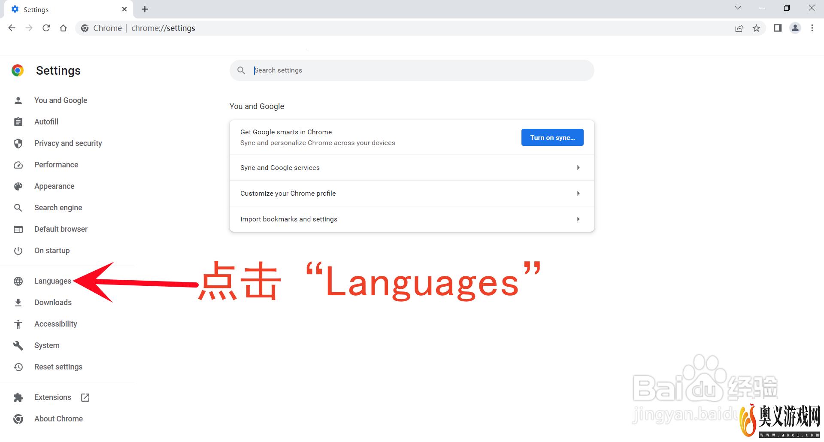Click the wrench icon beside System

18,345
